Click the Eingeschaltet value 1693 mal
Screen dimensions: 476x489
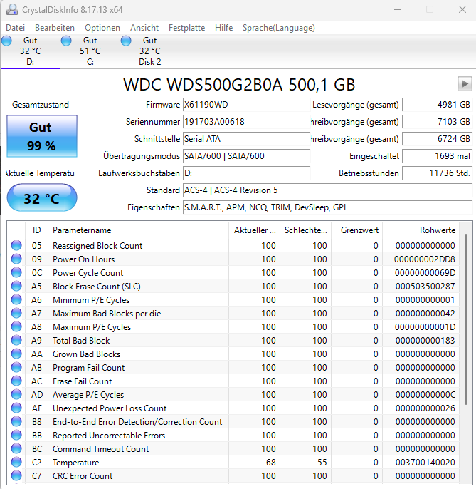pos(438,156)
